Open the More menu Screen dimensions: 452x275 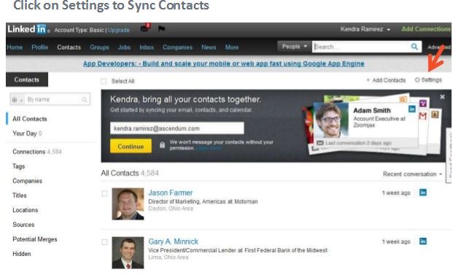point(232,47)
